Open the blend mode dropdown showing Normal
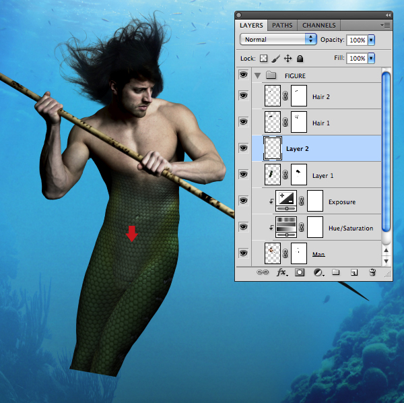 pyautogui.click(x=278, y=40)
